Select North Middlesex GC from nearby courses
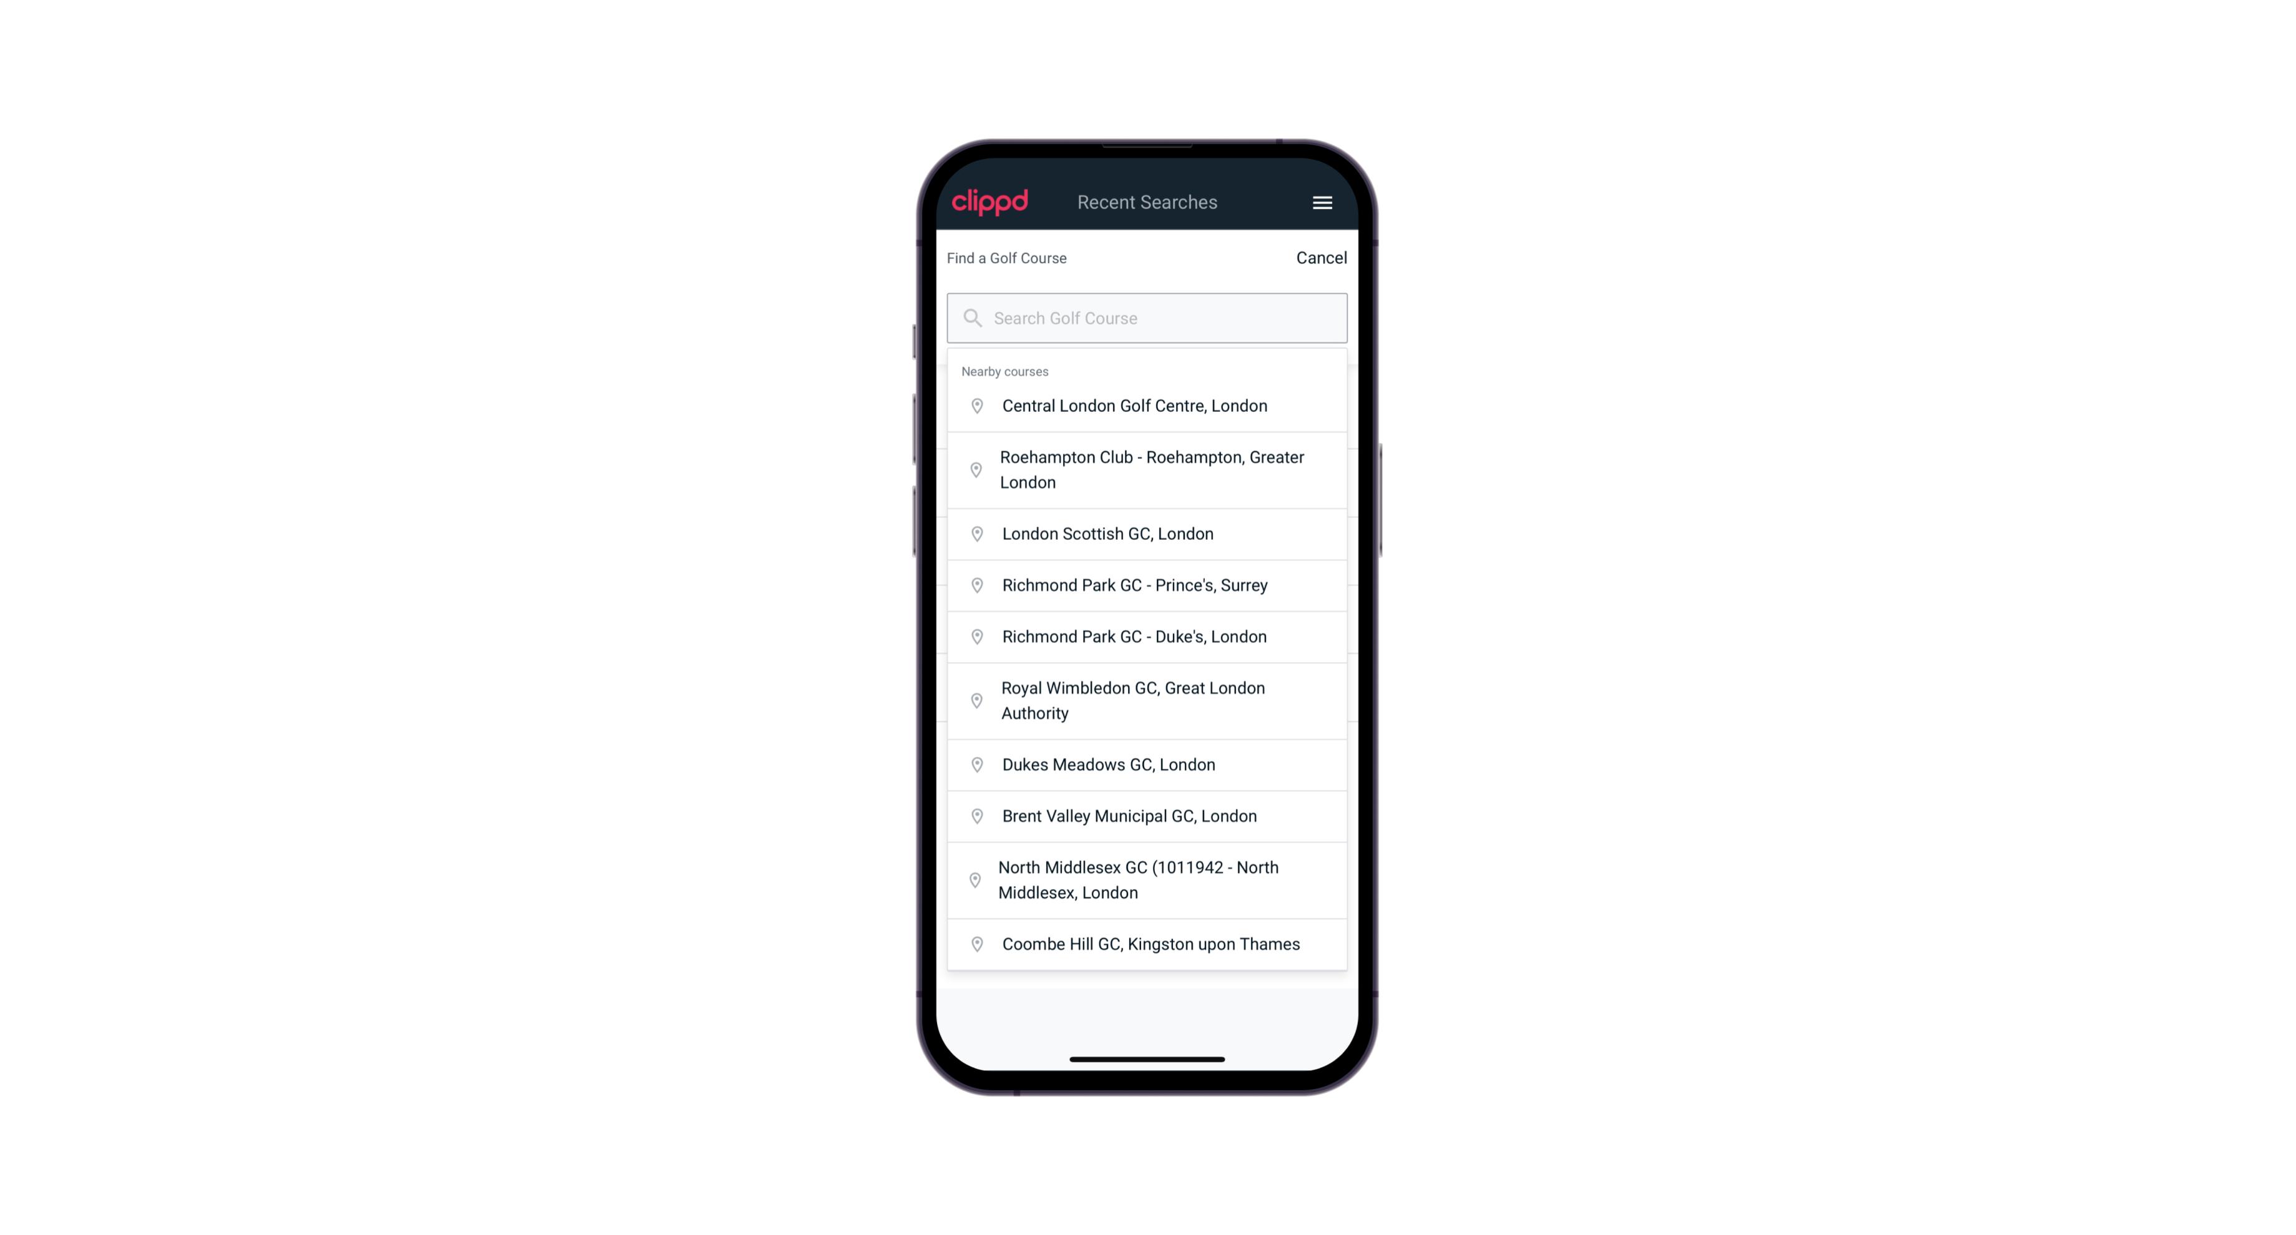Screen dimensions: 2296x1235 [x=1148, y=879]
